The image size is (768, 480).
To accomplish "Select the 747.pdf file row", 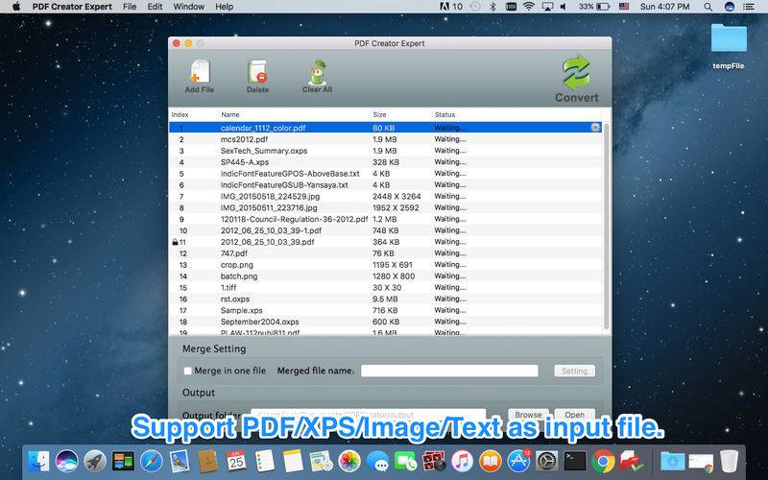I will (386, 253).
